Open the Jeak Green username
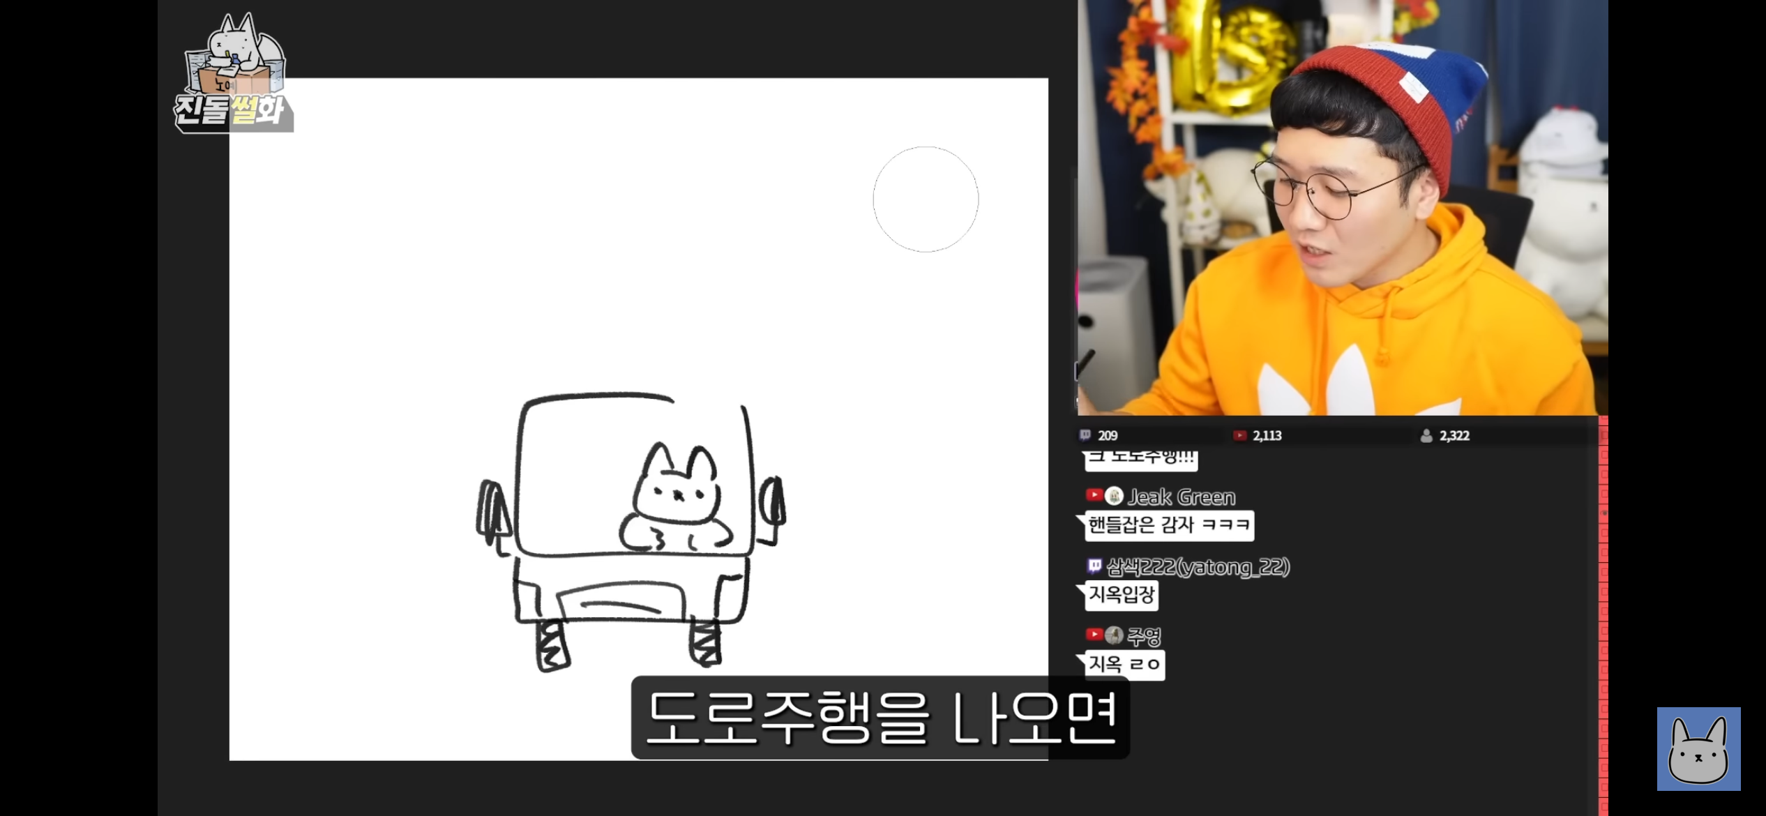Viewport: 1766px width, 816px height. tap(1182, 497)
